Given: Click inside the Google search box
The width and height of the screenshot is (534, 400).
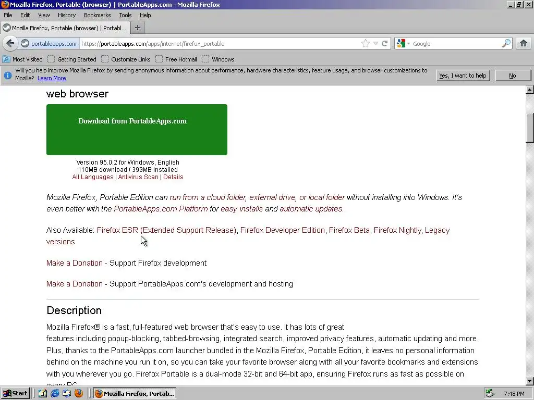Looking at the screenshot, I should click(x=456, y=44).
